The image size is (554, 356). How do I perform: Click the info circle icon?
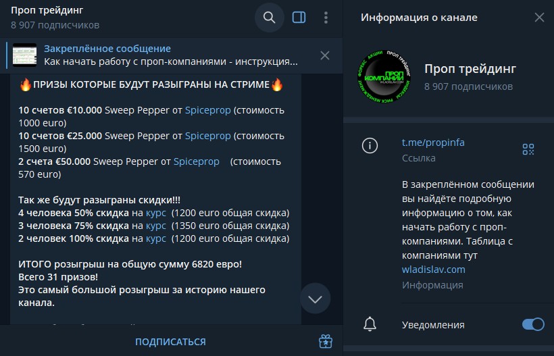pyautogui.click(x=370, y=146)
